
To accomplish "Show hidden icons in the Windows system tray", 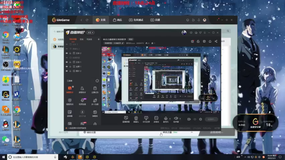I will (x=245, y=157).
